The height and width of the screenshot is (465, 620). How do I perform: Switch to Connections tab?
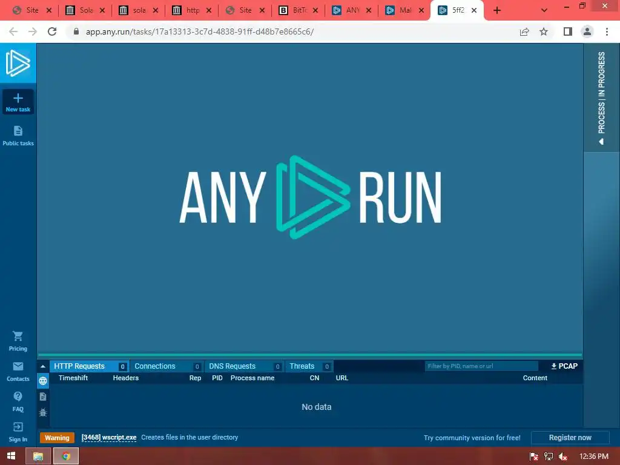[x=167, y=366]
